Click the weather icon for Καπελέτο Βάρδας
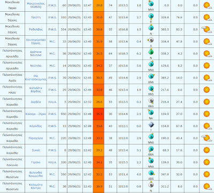 (207, 90)
